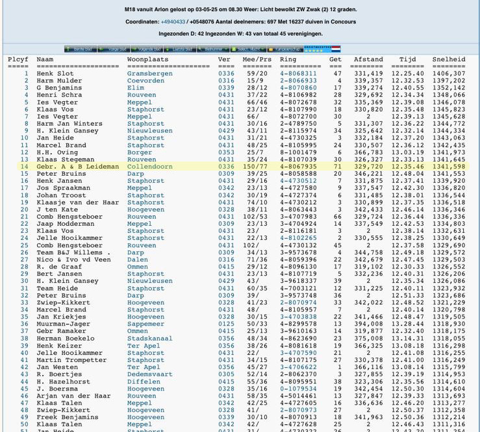The height and width of the screenshot is (432, 480).
Task: Open the Select. vlucht dropdown
Action: (248, 49)
